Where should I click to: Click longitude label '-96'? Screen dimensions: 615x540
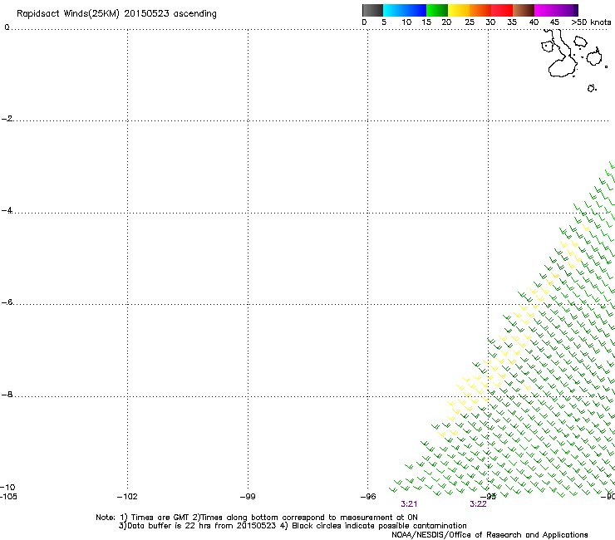[368, 497]
